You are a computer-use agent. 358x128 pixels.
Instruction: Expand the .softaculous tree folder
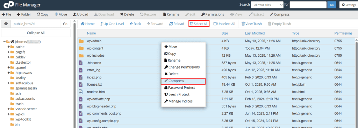click(x=9, y=83)
